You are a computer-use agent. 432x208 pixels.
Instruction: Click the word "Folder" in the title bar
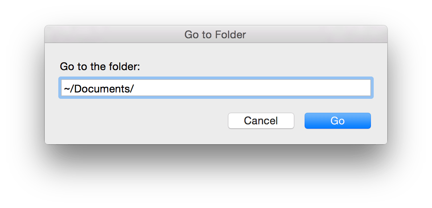click(230, 35)
